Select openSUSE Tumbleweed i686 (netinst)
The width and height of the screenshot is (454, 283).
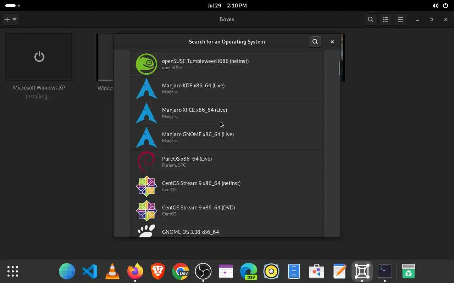(x=227, y=64)
